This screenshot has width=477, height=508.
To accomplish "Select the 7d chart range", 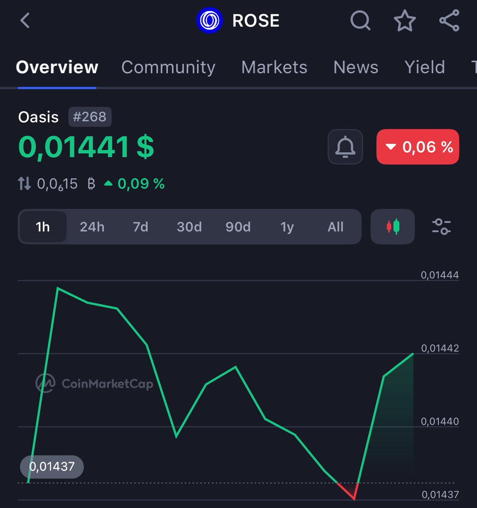I will click(141, 227).
